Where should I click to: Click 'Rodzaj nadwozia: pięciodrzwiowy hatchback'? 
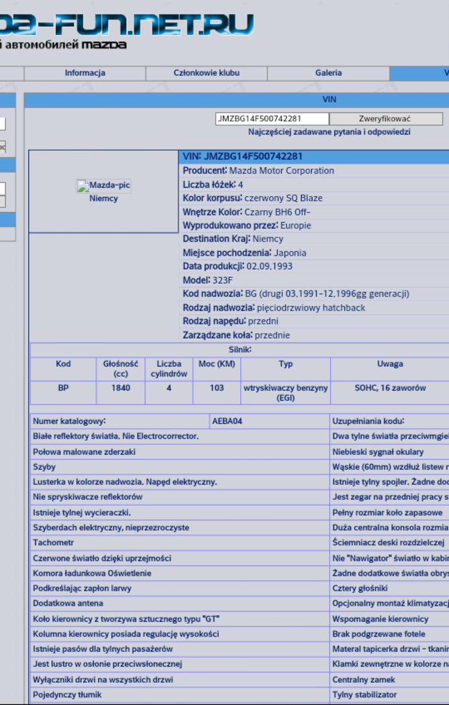pyautogui.click(x=314, y=307)
